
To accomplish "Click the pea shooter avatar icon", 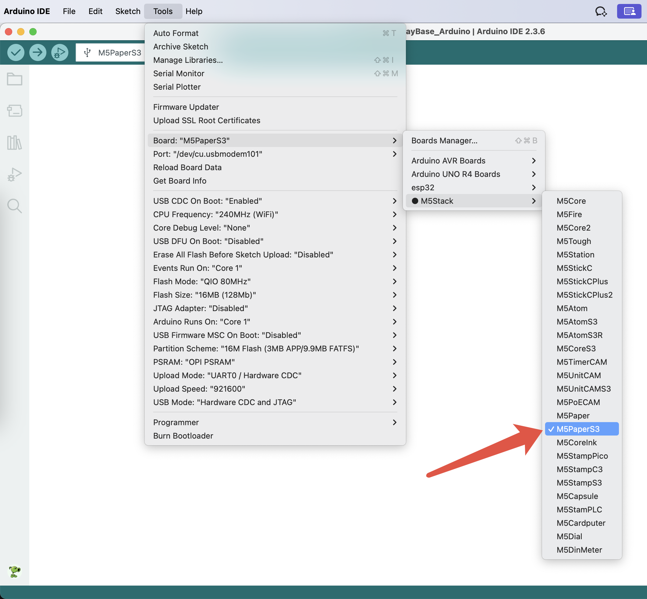I will pyautogui.click(x=15, y=572).
